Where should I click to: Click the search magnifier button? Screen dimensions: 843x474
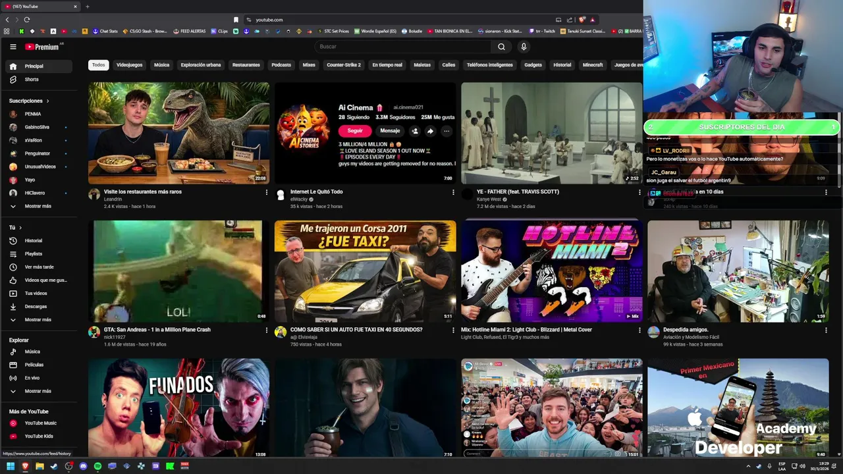click(501, 47)
